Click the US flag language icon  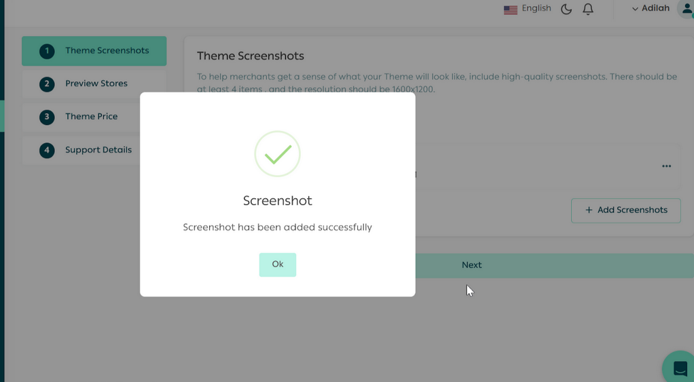[x=511, y=9]
